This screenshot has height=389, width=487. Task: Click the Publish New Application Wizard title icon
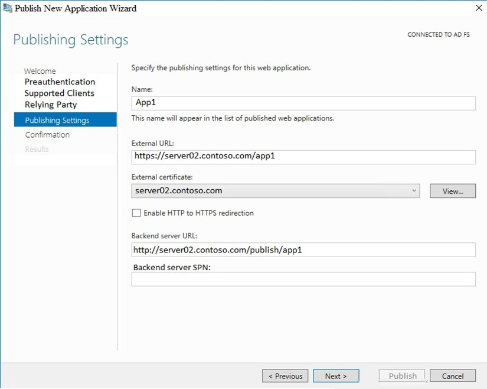pyautogui.click(x=7, y=8)
